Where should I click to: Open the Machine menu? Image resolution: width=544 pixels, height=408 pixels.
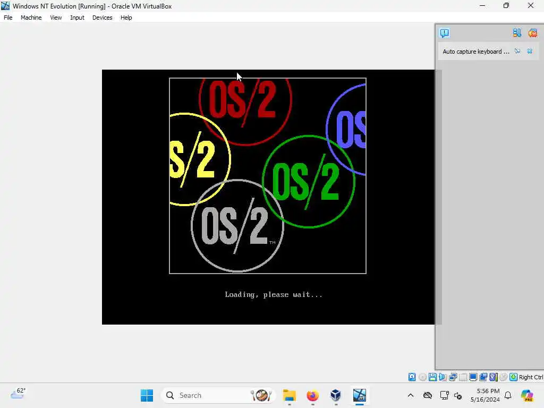tap(31, 18)
